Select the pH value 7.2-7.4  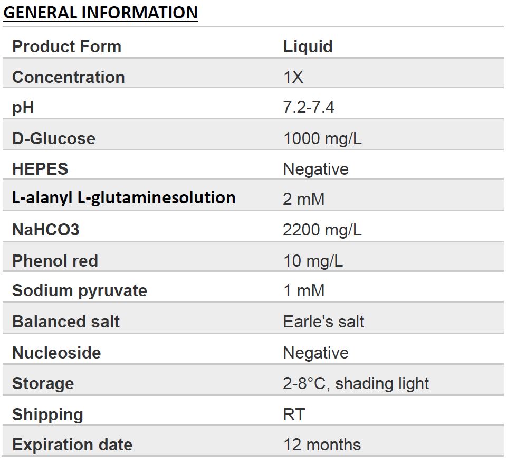coord(309,107)
